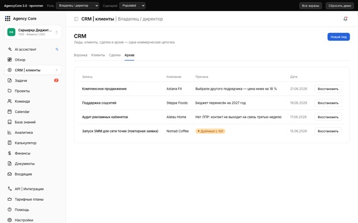Click the База знаний book icon

[10, 122]
